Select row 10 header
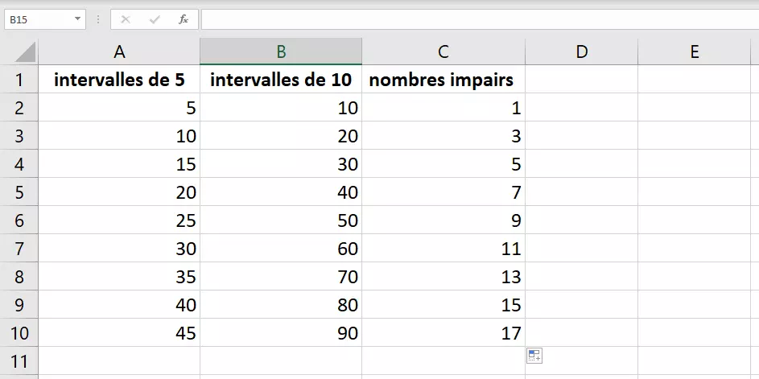The height and width of the screenshot is (379, 759). [19, 332]
